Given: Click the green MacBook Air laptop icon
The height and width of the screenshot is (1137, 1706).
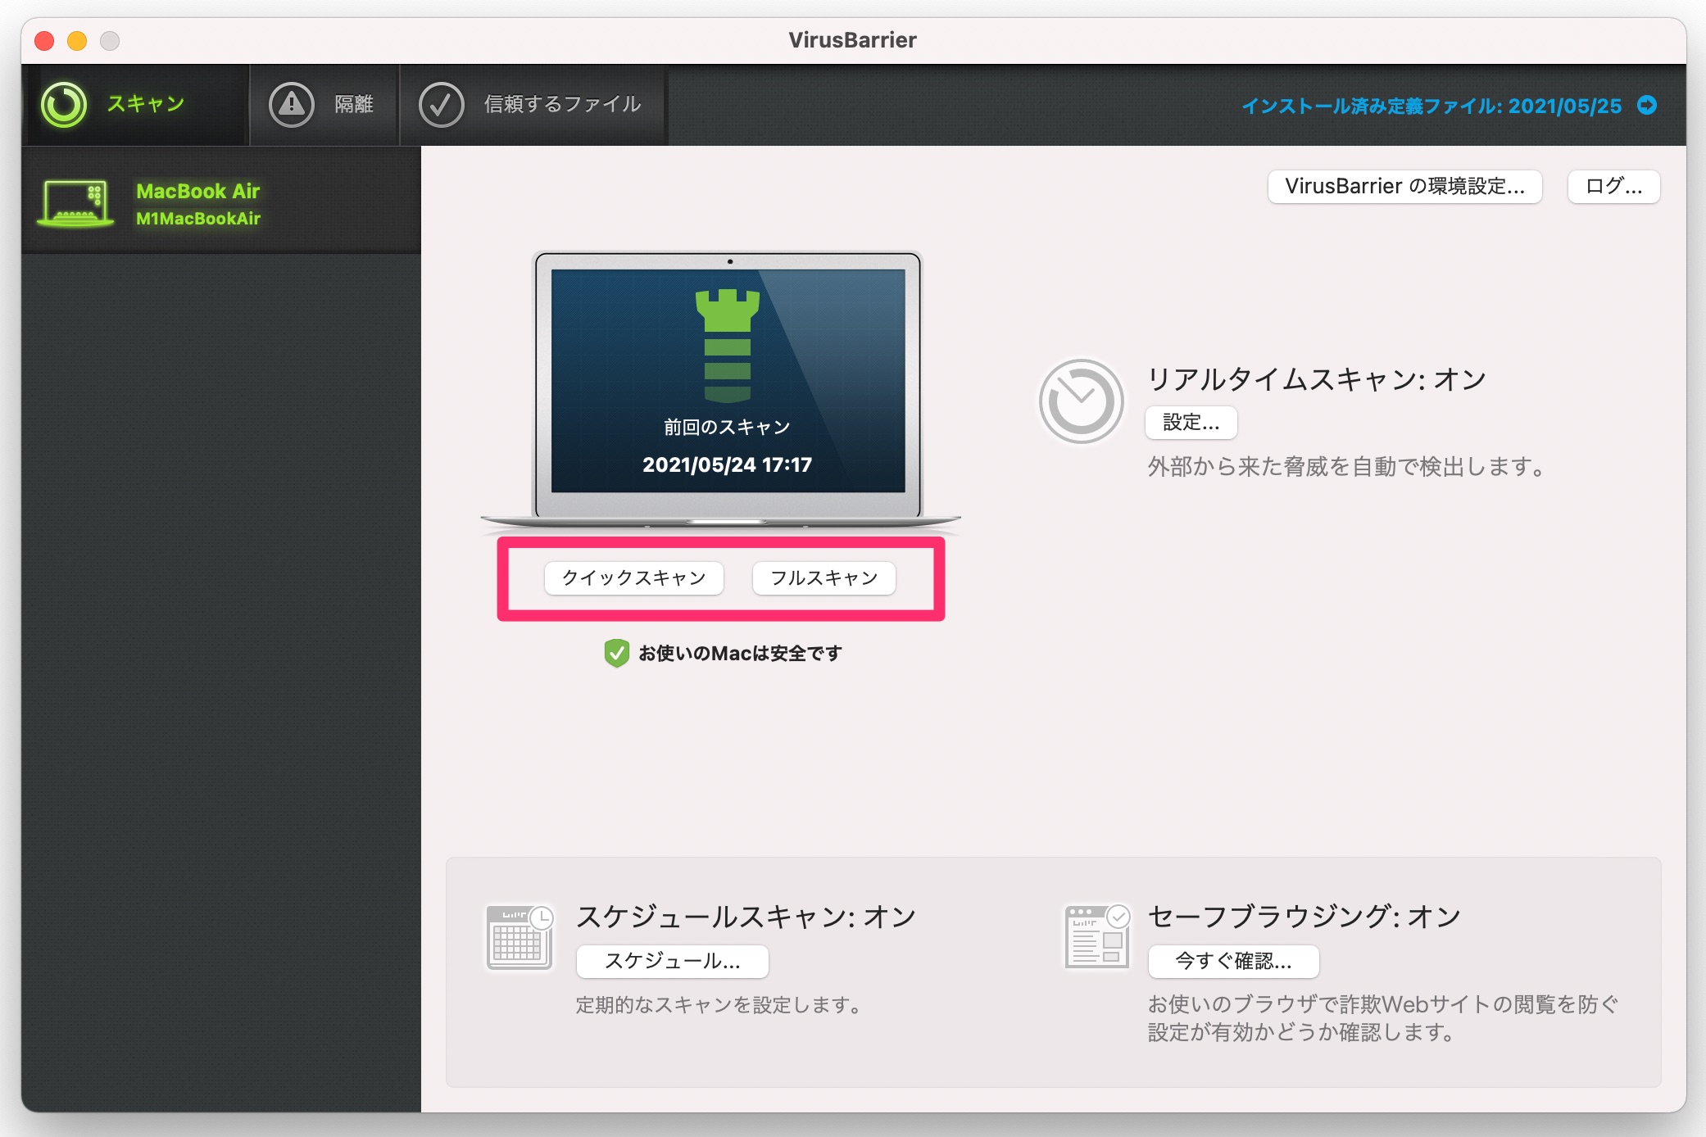Looking at the screenshot, I should [75, 203].
